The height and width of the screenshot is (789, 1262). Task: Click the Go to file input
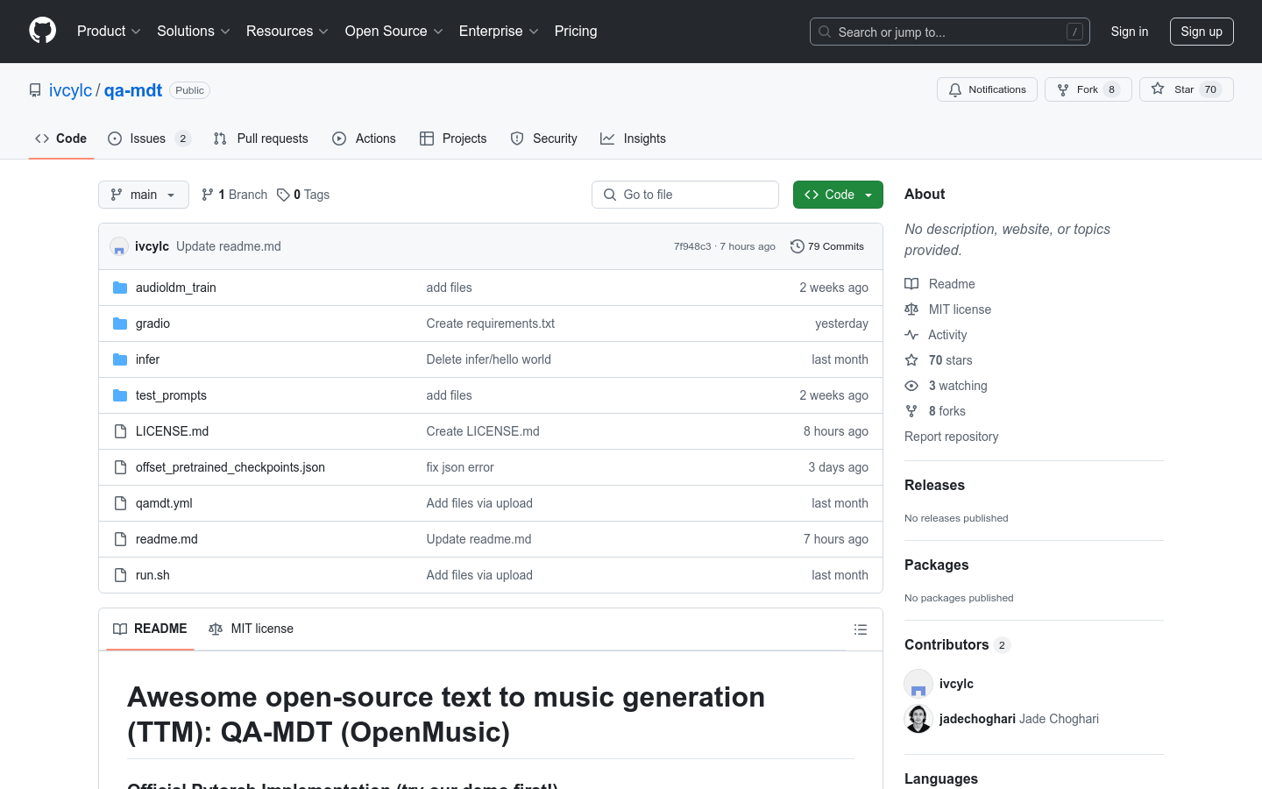pos(685,195)
